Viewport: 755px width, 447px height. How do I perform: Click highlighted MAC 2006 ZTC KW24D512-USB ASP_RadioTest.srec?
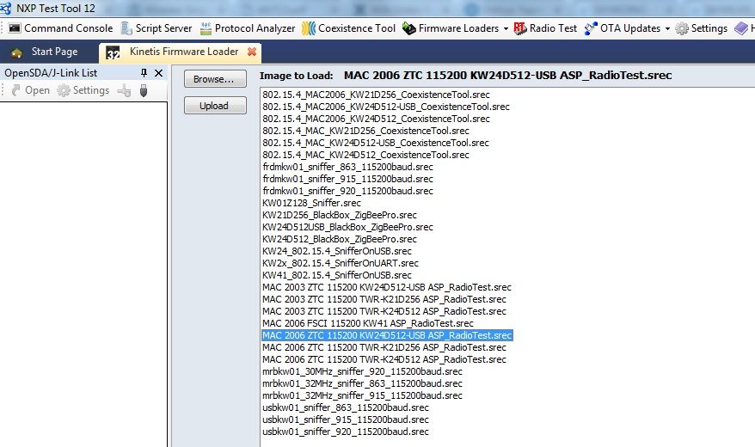pos(387,335)
